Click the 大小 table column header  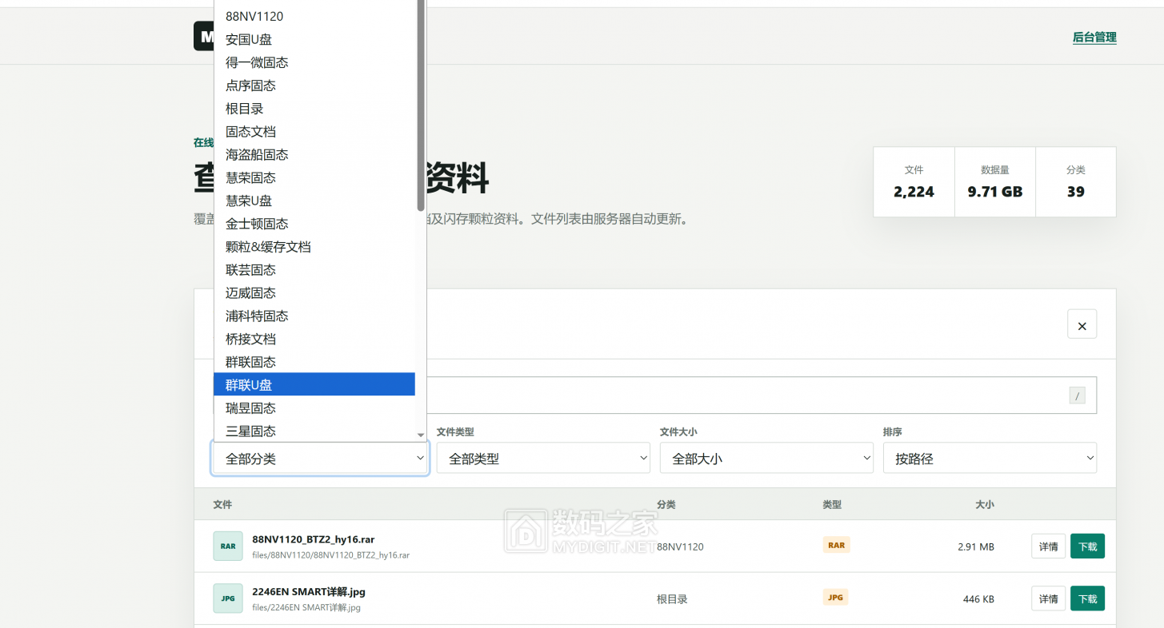point(985,504)
